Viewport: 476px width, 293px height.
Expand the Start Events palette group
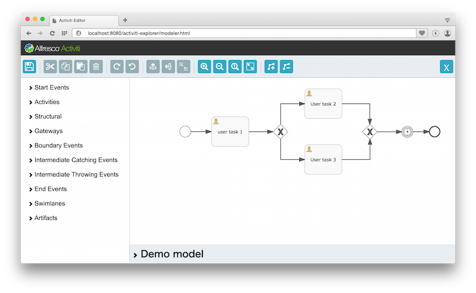(x=51, y=87)
